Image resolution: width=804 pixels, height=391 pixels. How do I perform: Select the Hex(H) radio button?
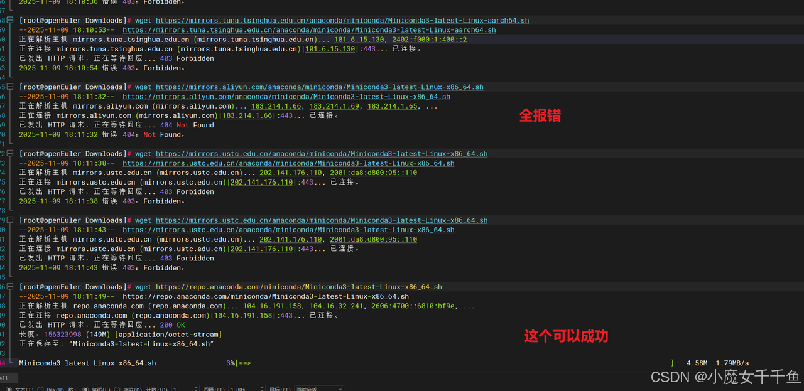point(41,389)
